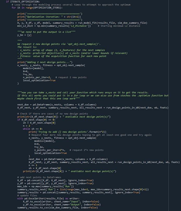The image size is (181, 211).
Task: Click the 'while sh == 0:' statement
Action: (x=33, y=129)
